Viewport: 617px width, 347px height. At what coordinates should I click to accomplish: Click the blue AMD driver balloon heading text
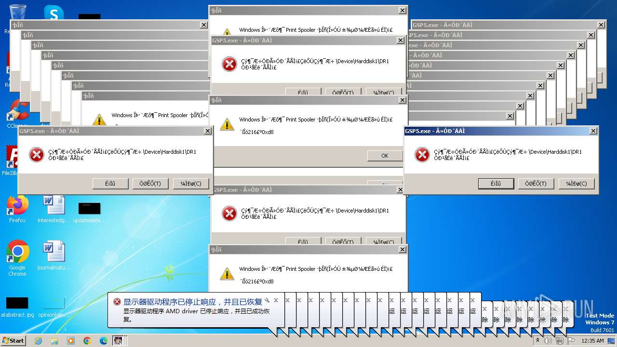(x=193, y=302)
